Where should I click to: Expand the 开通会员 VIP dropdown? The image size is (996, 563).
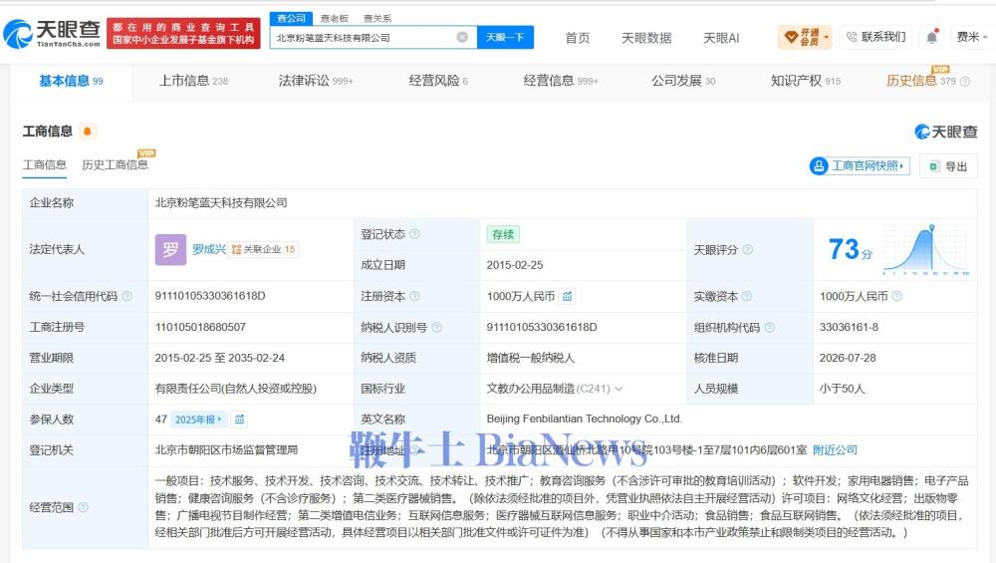coord(805,38)
